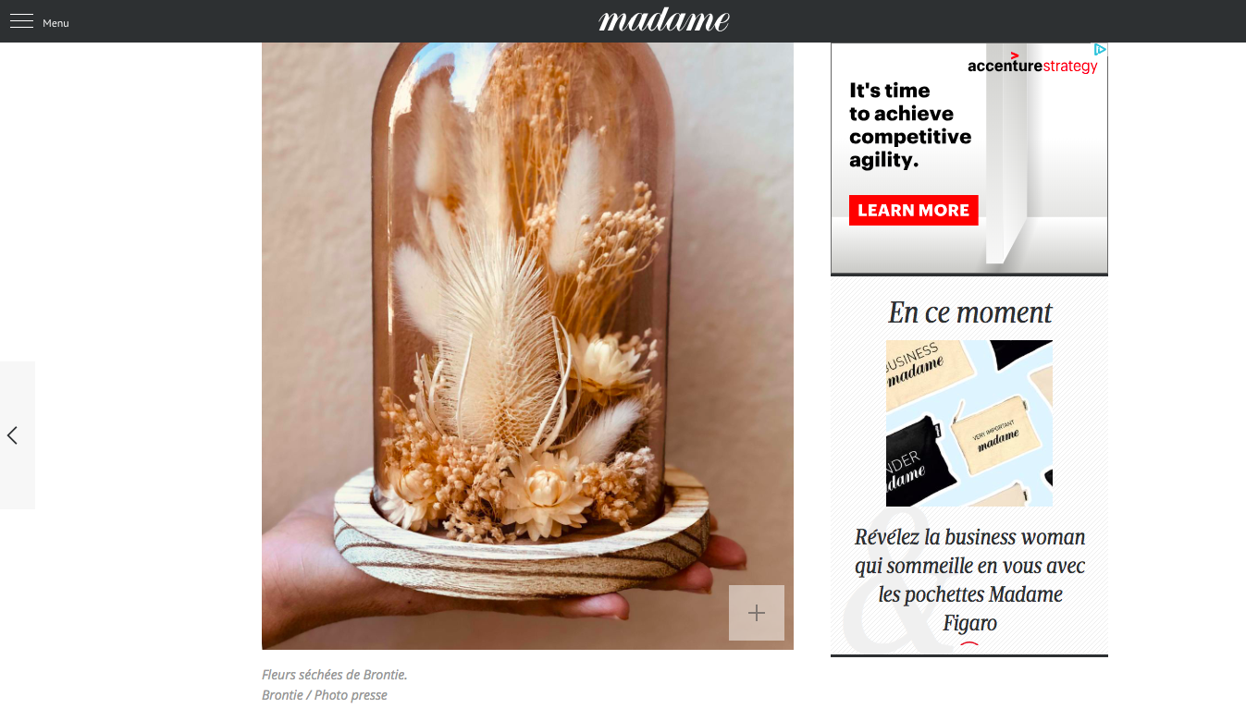Open the blue AdChoices triangle icon
1246x721 pixels.
(1100, 49)
